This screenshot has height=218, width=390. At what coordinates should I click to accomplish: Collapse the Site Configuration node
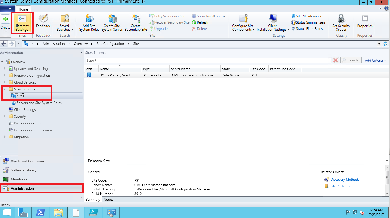[5, 89]
